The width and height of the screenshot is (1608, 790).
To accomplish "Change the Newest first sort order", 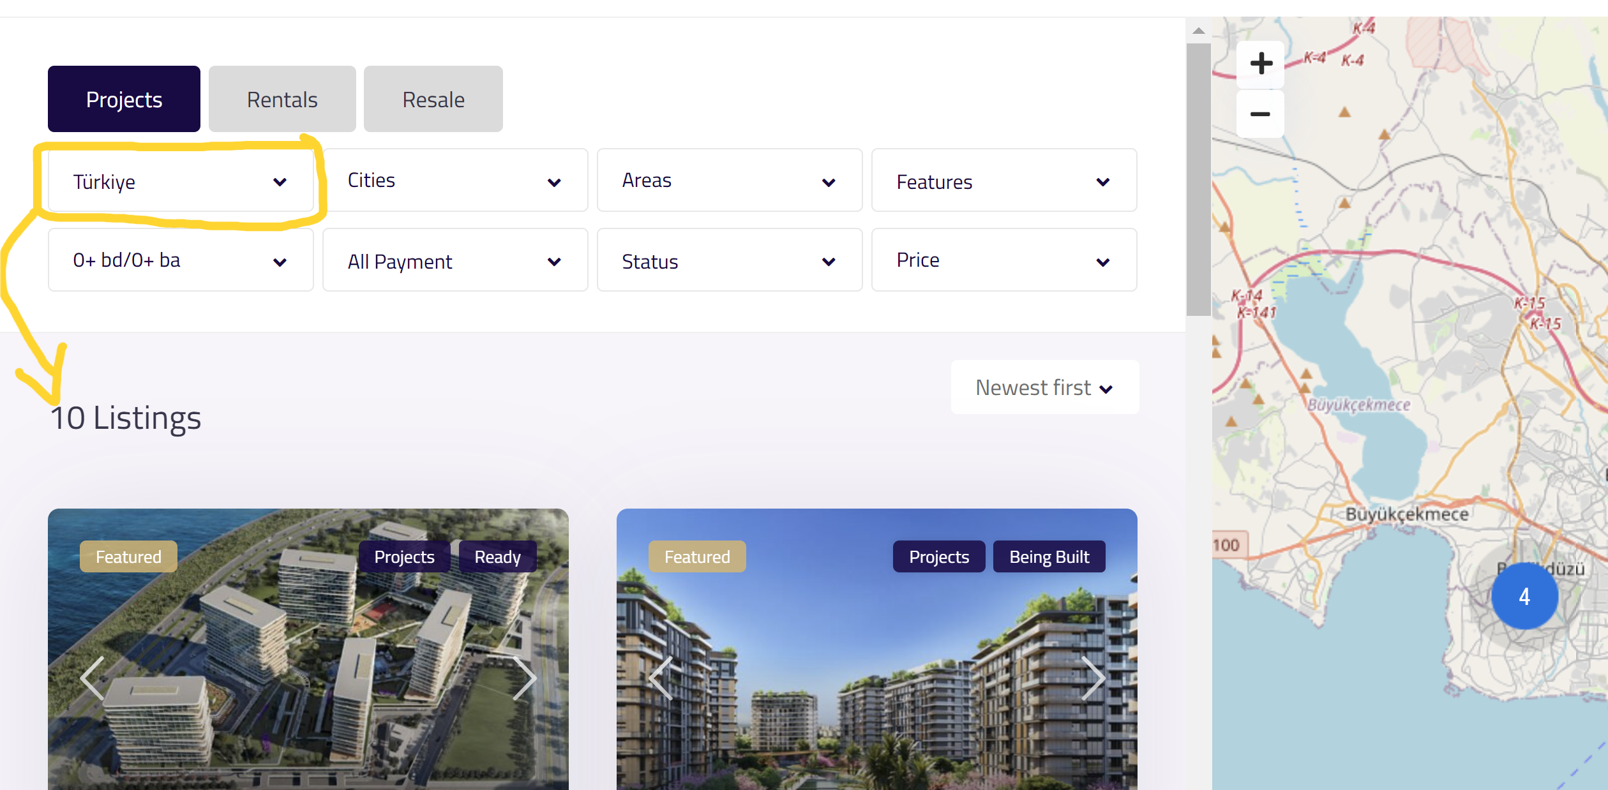I will click(1044, 387).
